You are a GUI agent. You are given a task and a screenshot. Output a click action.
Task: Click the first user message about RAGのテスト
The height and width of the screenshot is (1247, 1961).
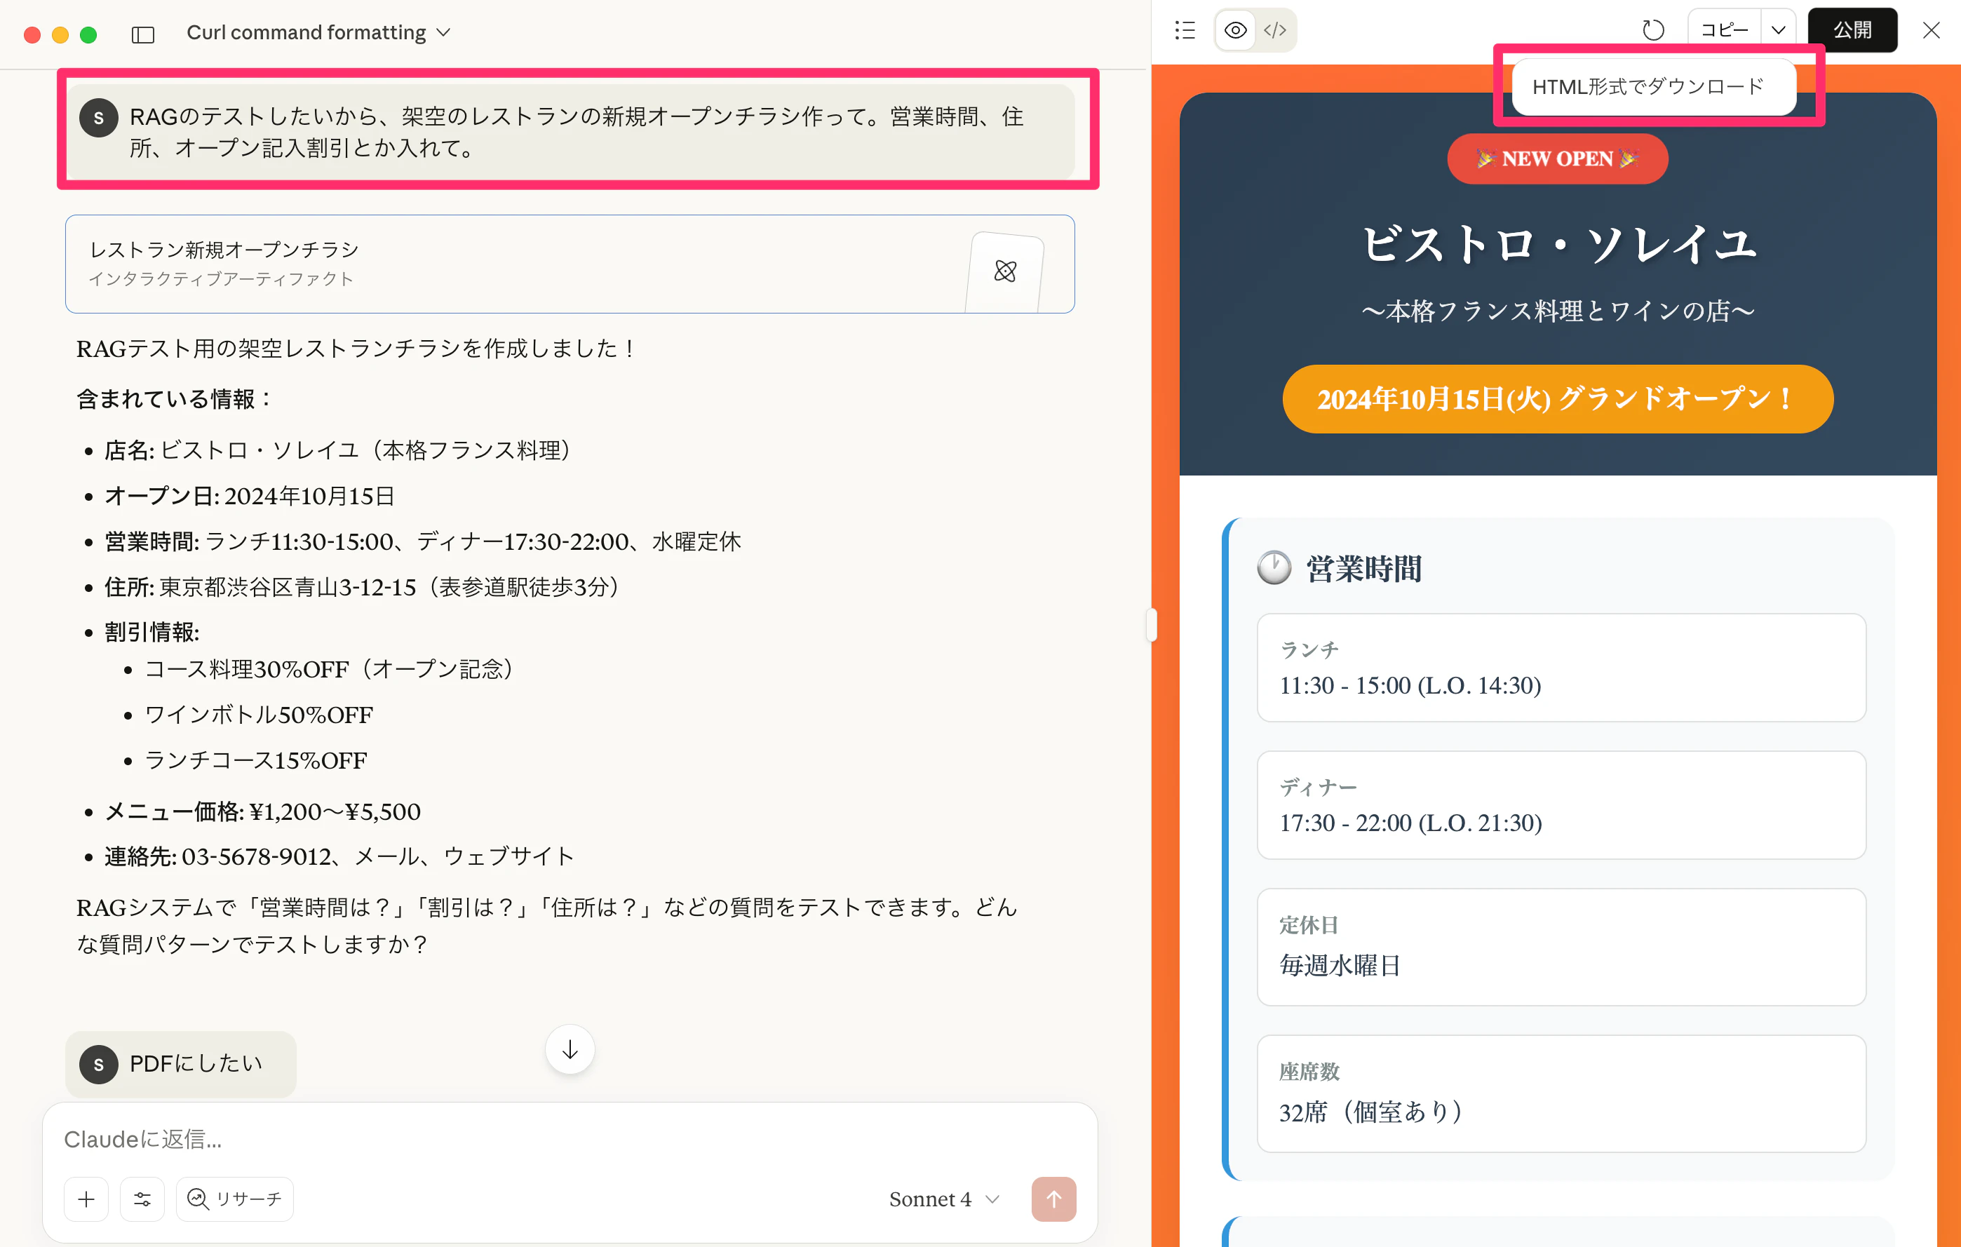[570, 132]
